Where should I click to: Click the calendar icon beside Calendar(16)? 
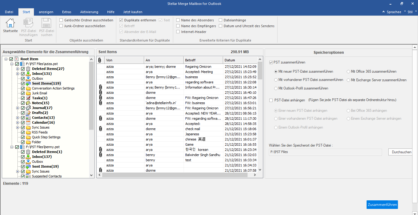coord(28,122)
